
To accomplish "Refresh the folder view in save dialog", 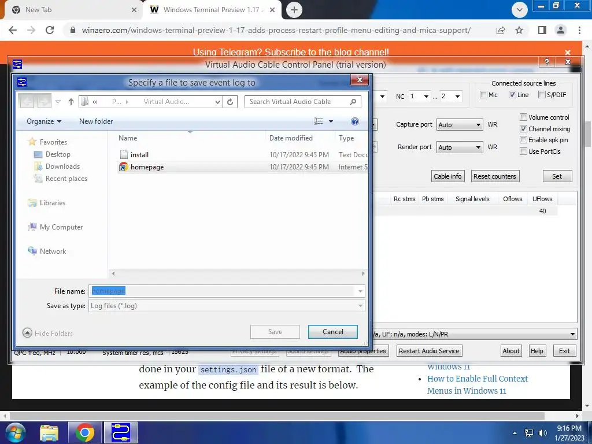I will tap(230, 102).
